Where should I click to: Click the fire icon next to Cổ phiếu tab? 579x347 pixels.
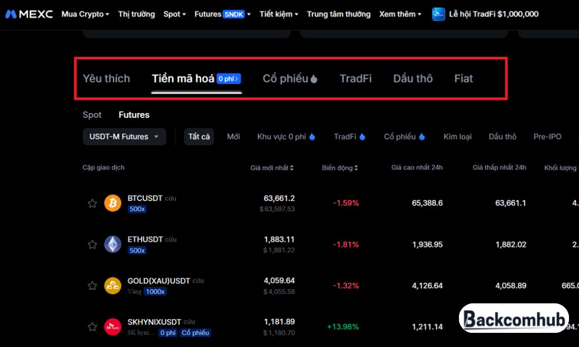314,79
